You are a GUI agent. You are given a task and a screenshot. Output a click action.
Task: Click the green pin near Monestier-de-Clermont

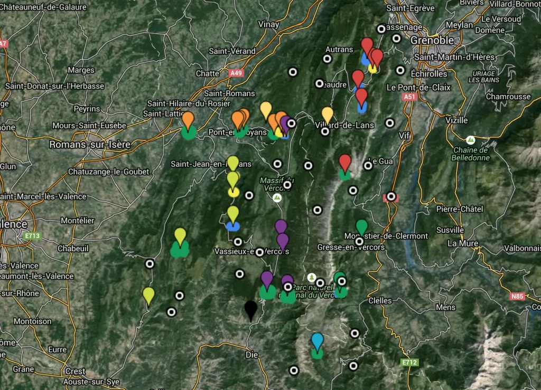tap(361, 227)
